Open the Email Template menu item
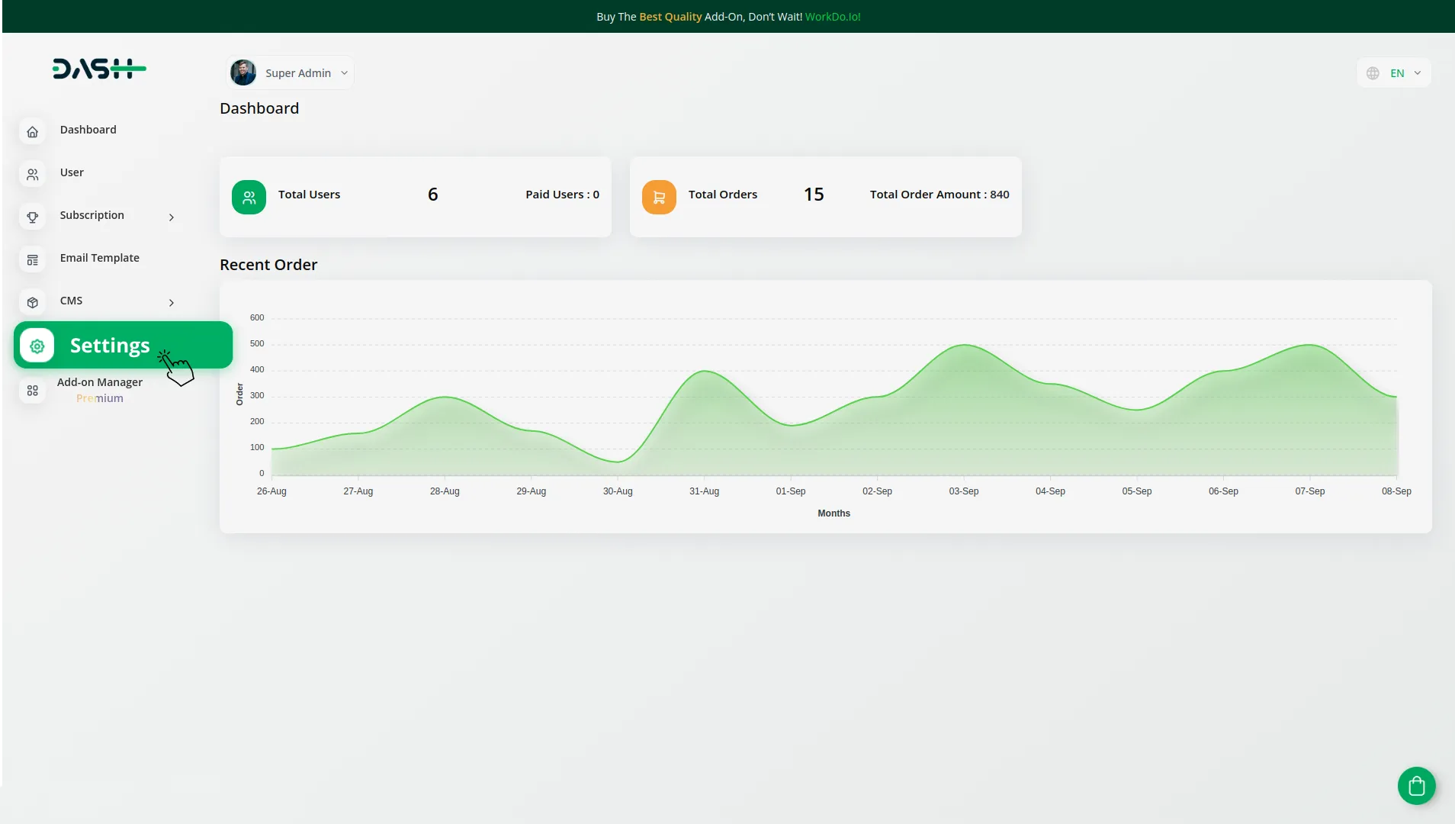Screen dimensions: 1455x824 [99, 258]
